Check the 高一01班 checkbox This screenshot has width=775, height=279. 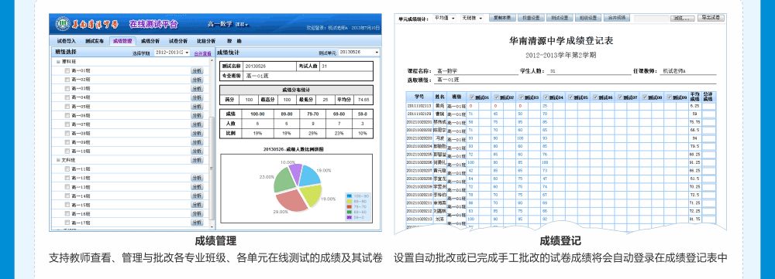click(x=67, y=71)
